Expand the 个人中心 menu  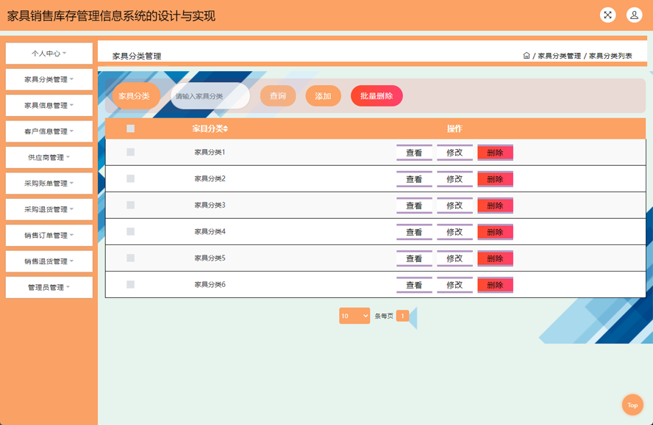49,54
